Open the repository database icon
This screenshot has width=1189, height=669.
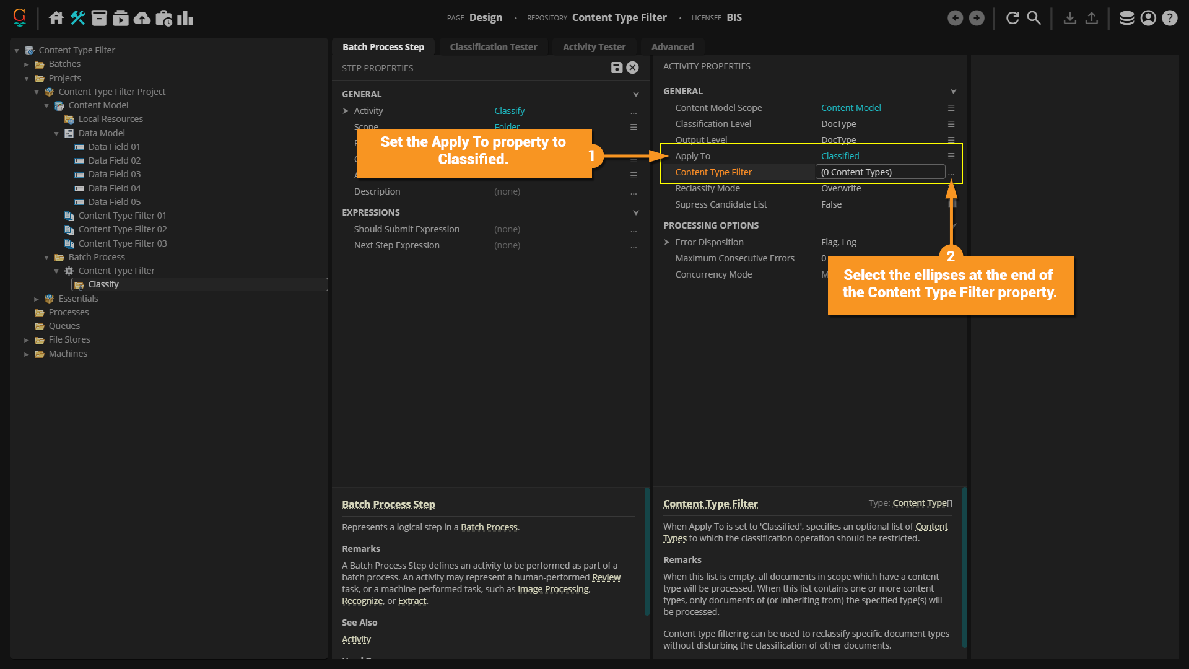1127,18
